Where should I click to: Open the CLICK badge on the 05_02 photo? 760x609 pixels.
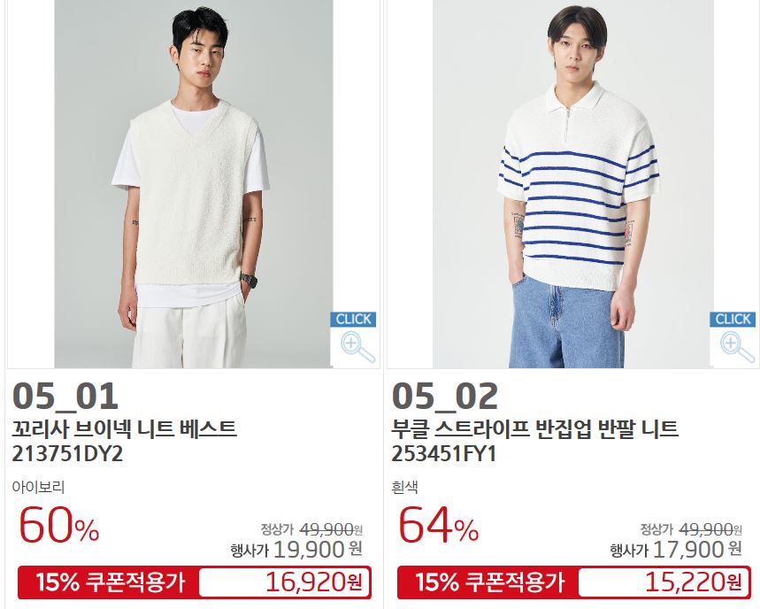pyautogui.click(x=733, y=319)
